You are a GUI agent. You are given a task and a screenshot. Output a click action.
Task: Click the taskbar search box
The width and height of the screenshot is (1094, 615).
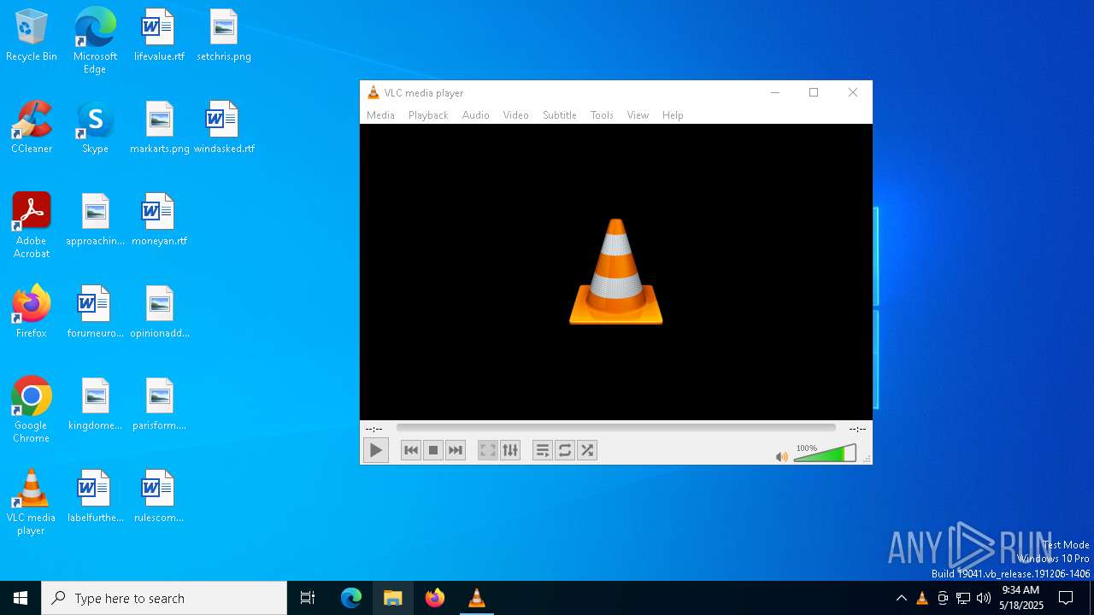164,598
